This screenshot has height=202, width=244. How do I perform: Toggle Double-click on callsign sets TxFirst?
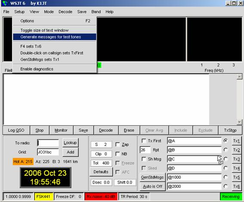[55, 53]
